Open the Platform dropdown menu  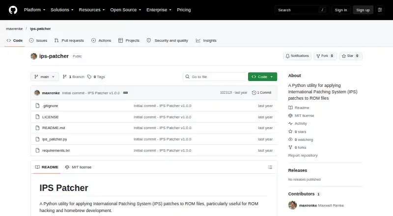[34, 10]
